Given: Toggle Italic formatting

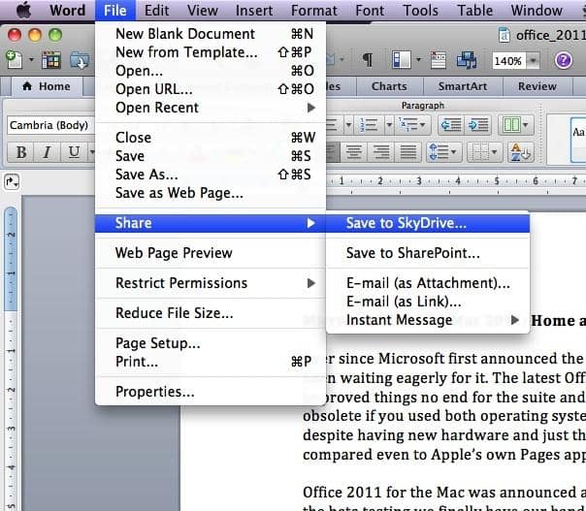Looking at the screenshot, I should point(47,152).
